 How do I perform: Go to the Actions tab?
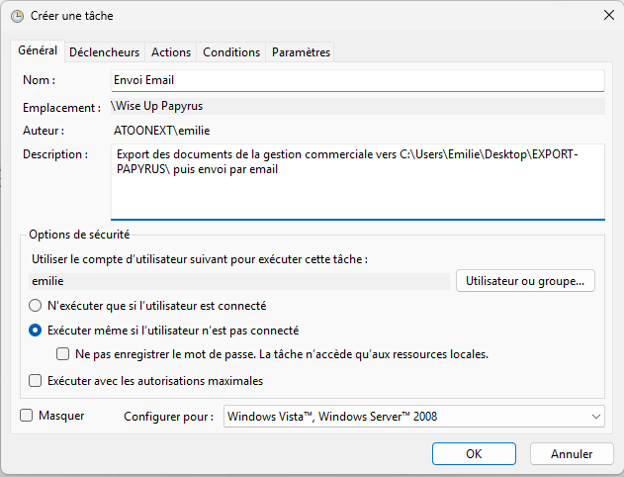point(171,52)
